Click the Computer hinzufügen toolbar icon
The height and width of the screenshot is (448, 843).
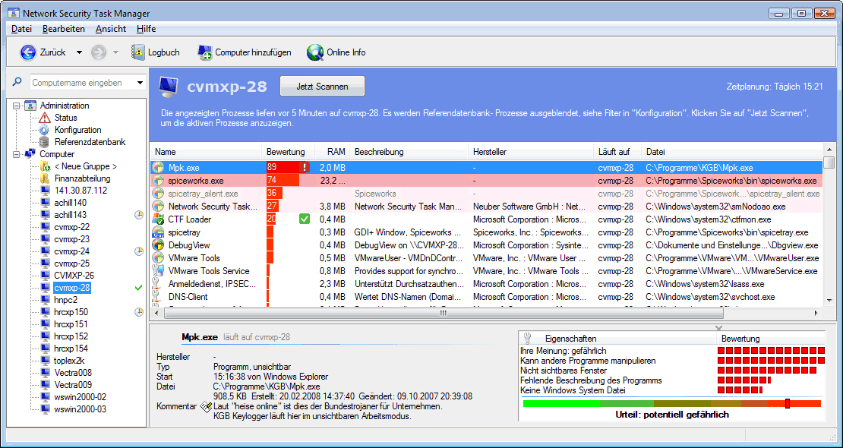pyautogui.click(x=204, y=52)
